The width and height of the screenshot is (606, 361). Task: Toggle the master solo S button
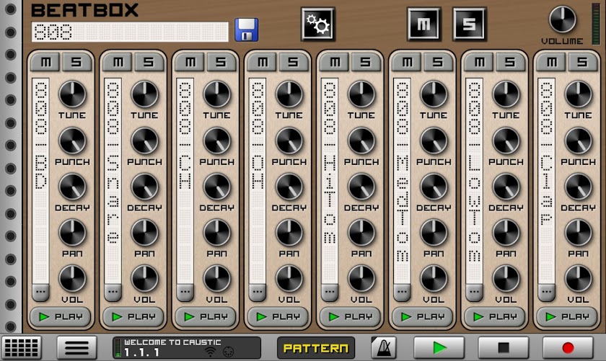click(469, 24)
